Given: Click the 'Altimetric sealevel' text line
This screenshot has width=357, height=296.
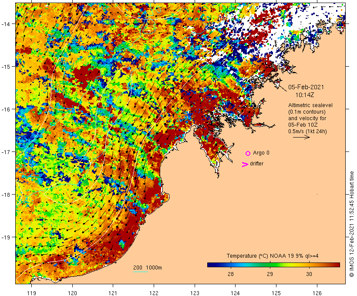Looking at the screenshot, I should (310, 105).
